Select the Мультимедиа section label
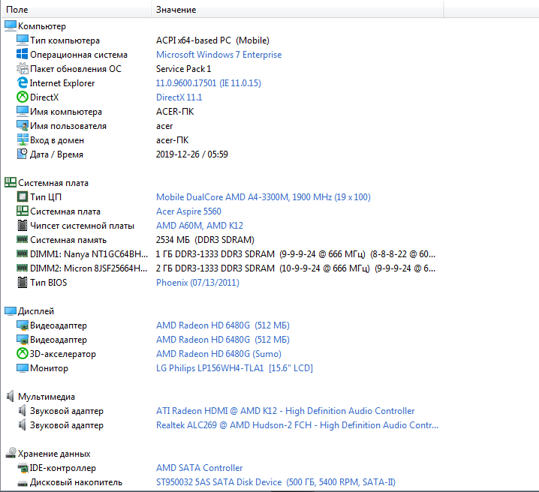This screenshot has width=539, height=492. tap(47, 397)
